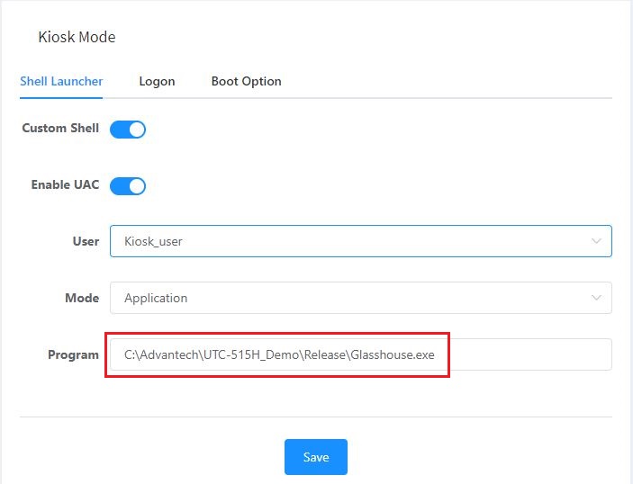Click into the Program path input field
This screenshot has width=633, height=484.
click(x=360, y=354)
